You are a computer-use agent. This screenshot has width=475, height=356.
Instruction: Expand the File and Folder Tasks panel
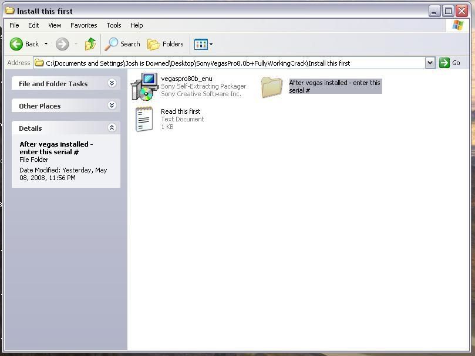112,83
